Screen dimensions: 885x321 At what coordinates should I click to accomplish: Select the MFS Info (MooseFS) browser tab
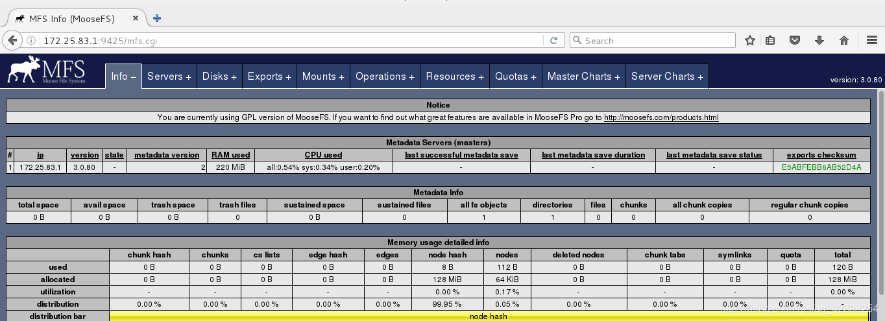tap(76, 19)
